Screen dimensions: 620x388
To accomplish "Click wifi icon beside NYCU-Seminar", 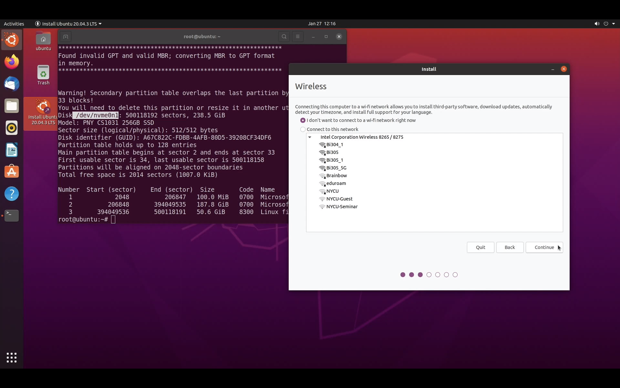I will (322, 207).
